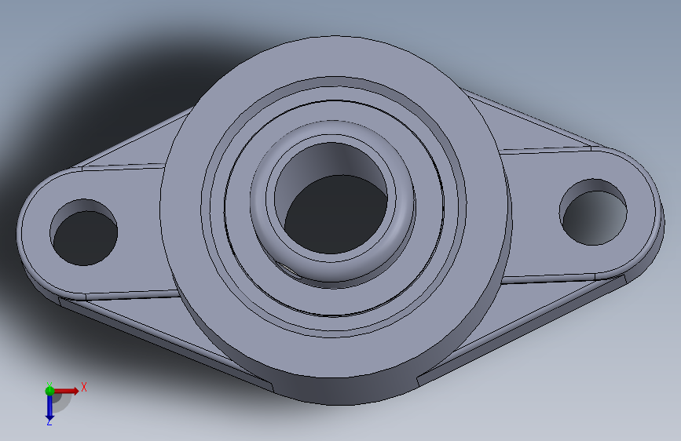Click the red X axis of triad

pyautogui.click(x=68, y=391)
